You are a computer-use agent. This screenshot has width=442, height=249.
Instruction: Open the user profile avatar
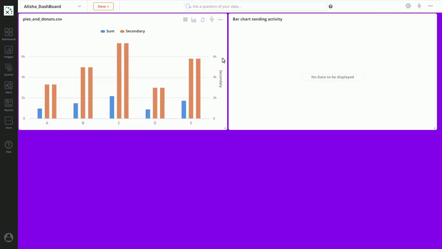tap(9, 237)
